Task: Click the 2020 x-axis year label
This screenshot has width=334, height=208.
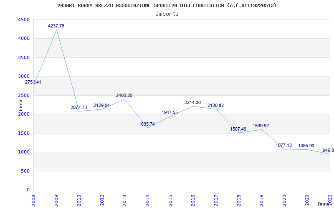Action: 284,200
